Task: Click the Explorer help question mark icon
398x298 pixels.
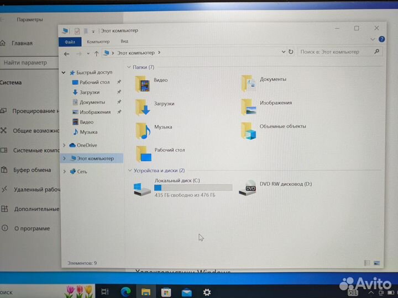Action: coord(381,39)
